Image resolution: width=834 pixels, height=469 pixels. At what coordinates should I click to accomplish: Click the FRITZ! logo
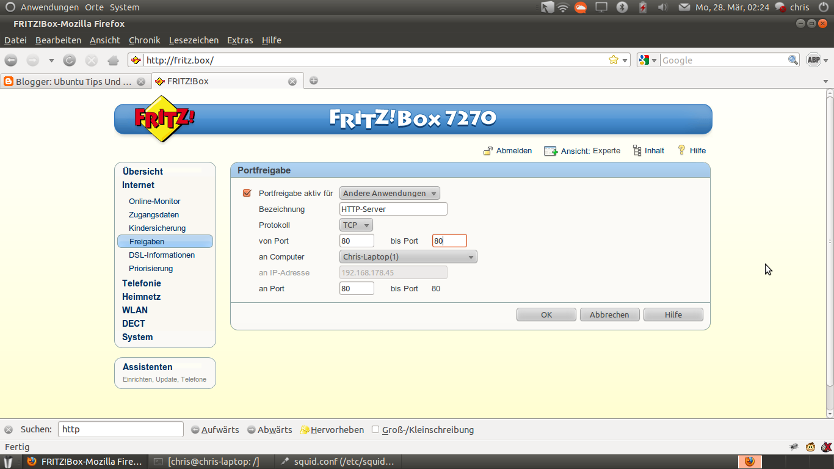(163, 118)
